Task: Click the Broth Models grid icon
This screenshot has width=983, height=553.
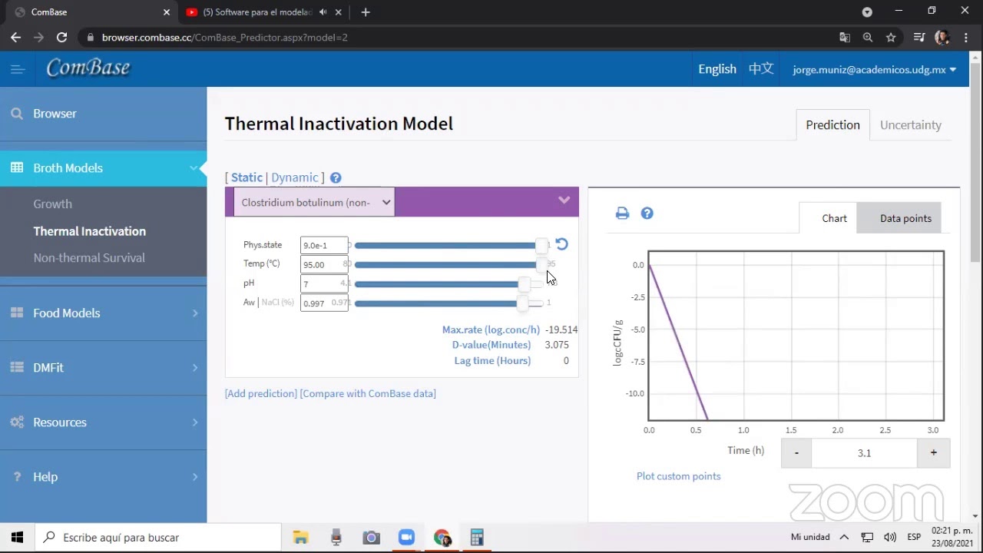Action: (x=17, y=167)
